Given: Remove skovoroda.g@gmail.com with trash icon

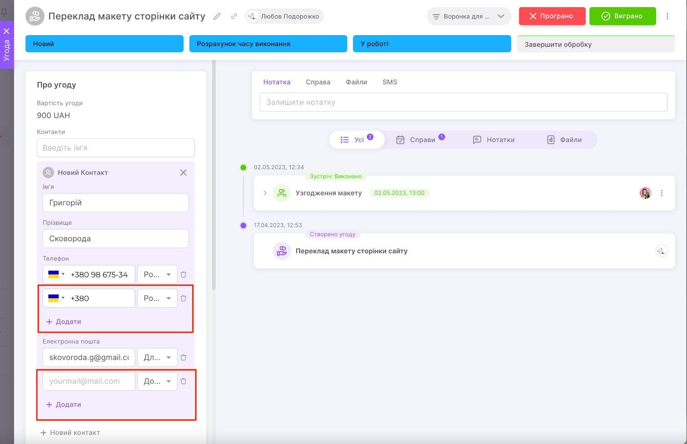Looking at the screenshot, I should (x=183, y=357).
